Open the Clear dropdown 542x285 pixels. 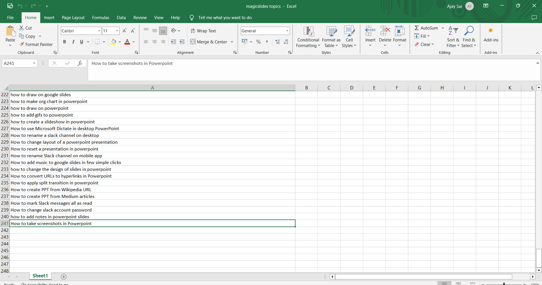pyautogui.click(x=424, y=44)
